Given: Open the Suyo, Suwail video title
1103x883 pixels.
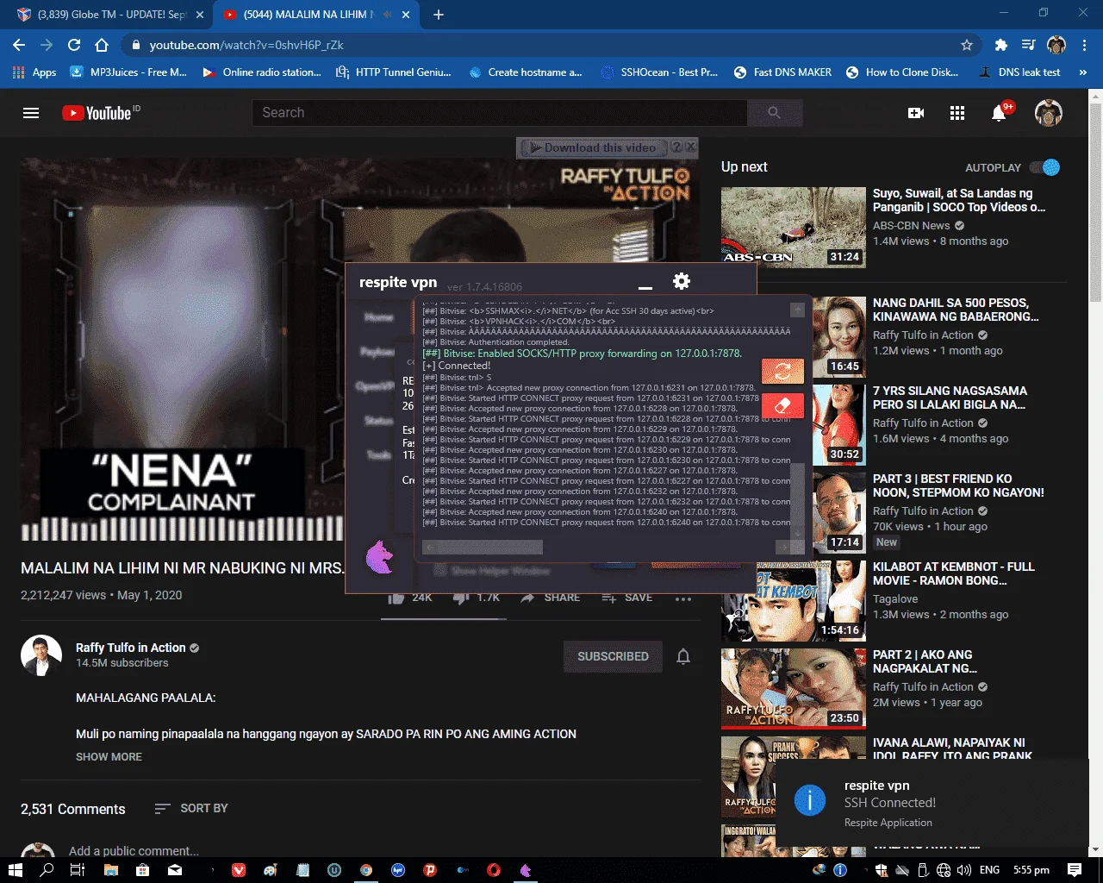Looking at the screenshot, I should pos(958,200).
